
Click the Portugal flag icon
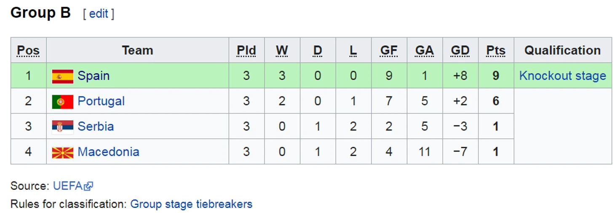(62, 101)
